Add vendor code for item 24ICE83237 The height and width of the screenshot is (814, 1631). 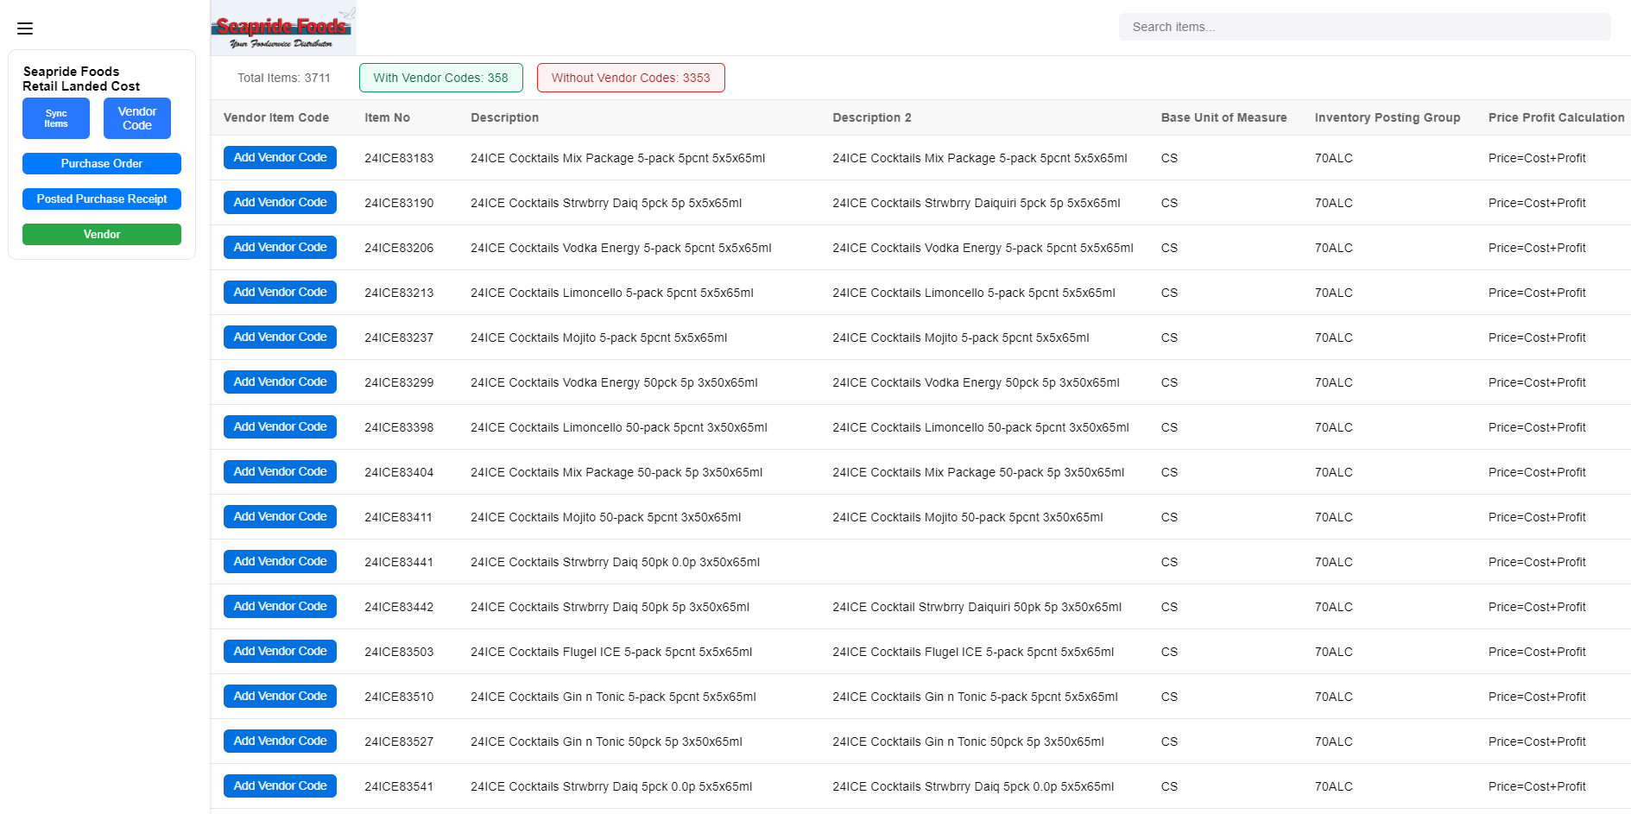[280, 337]
